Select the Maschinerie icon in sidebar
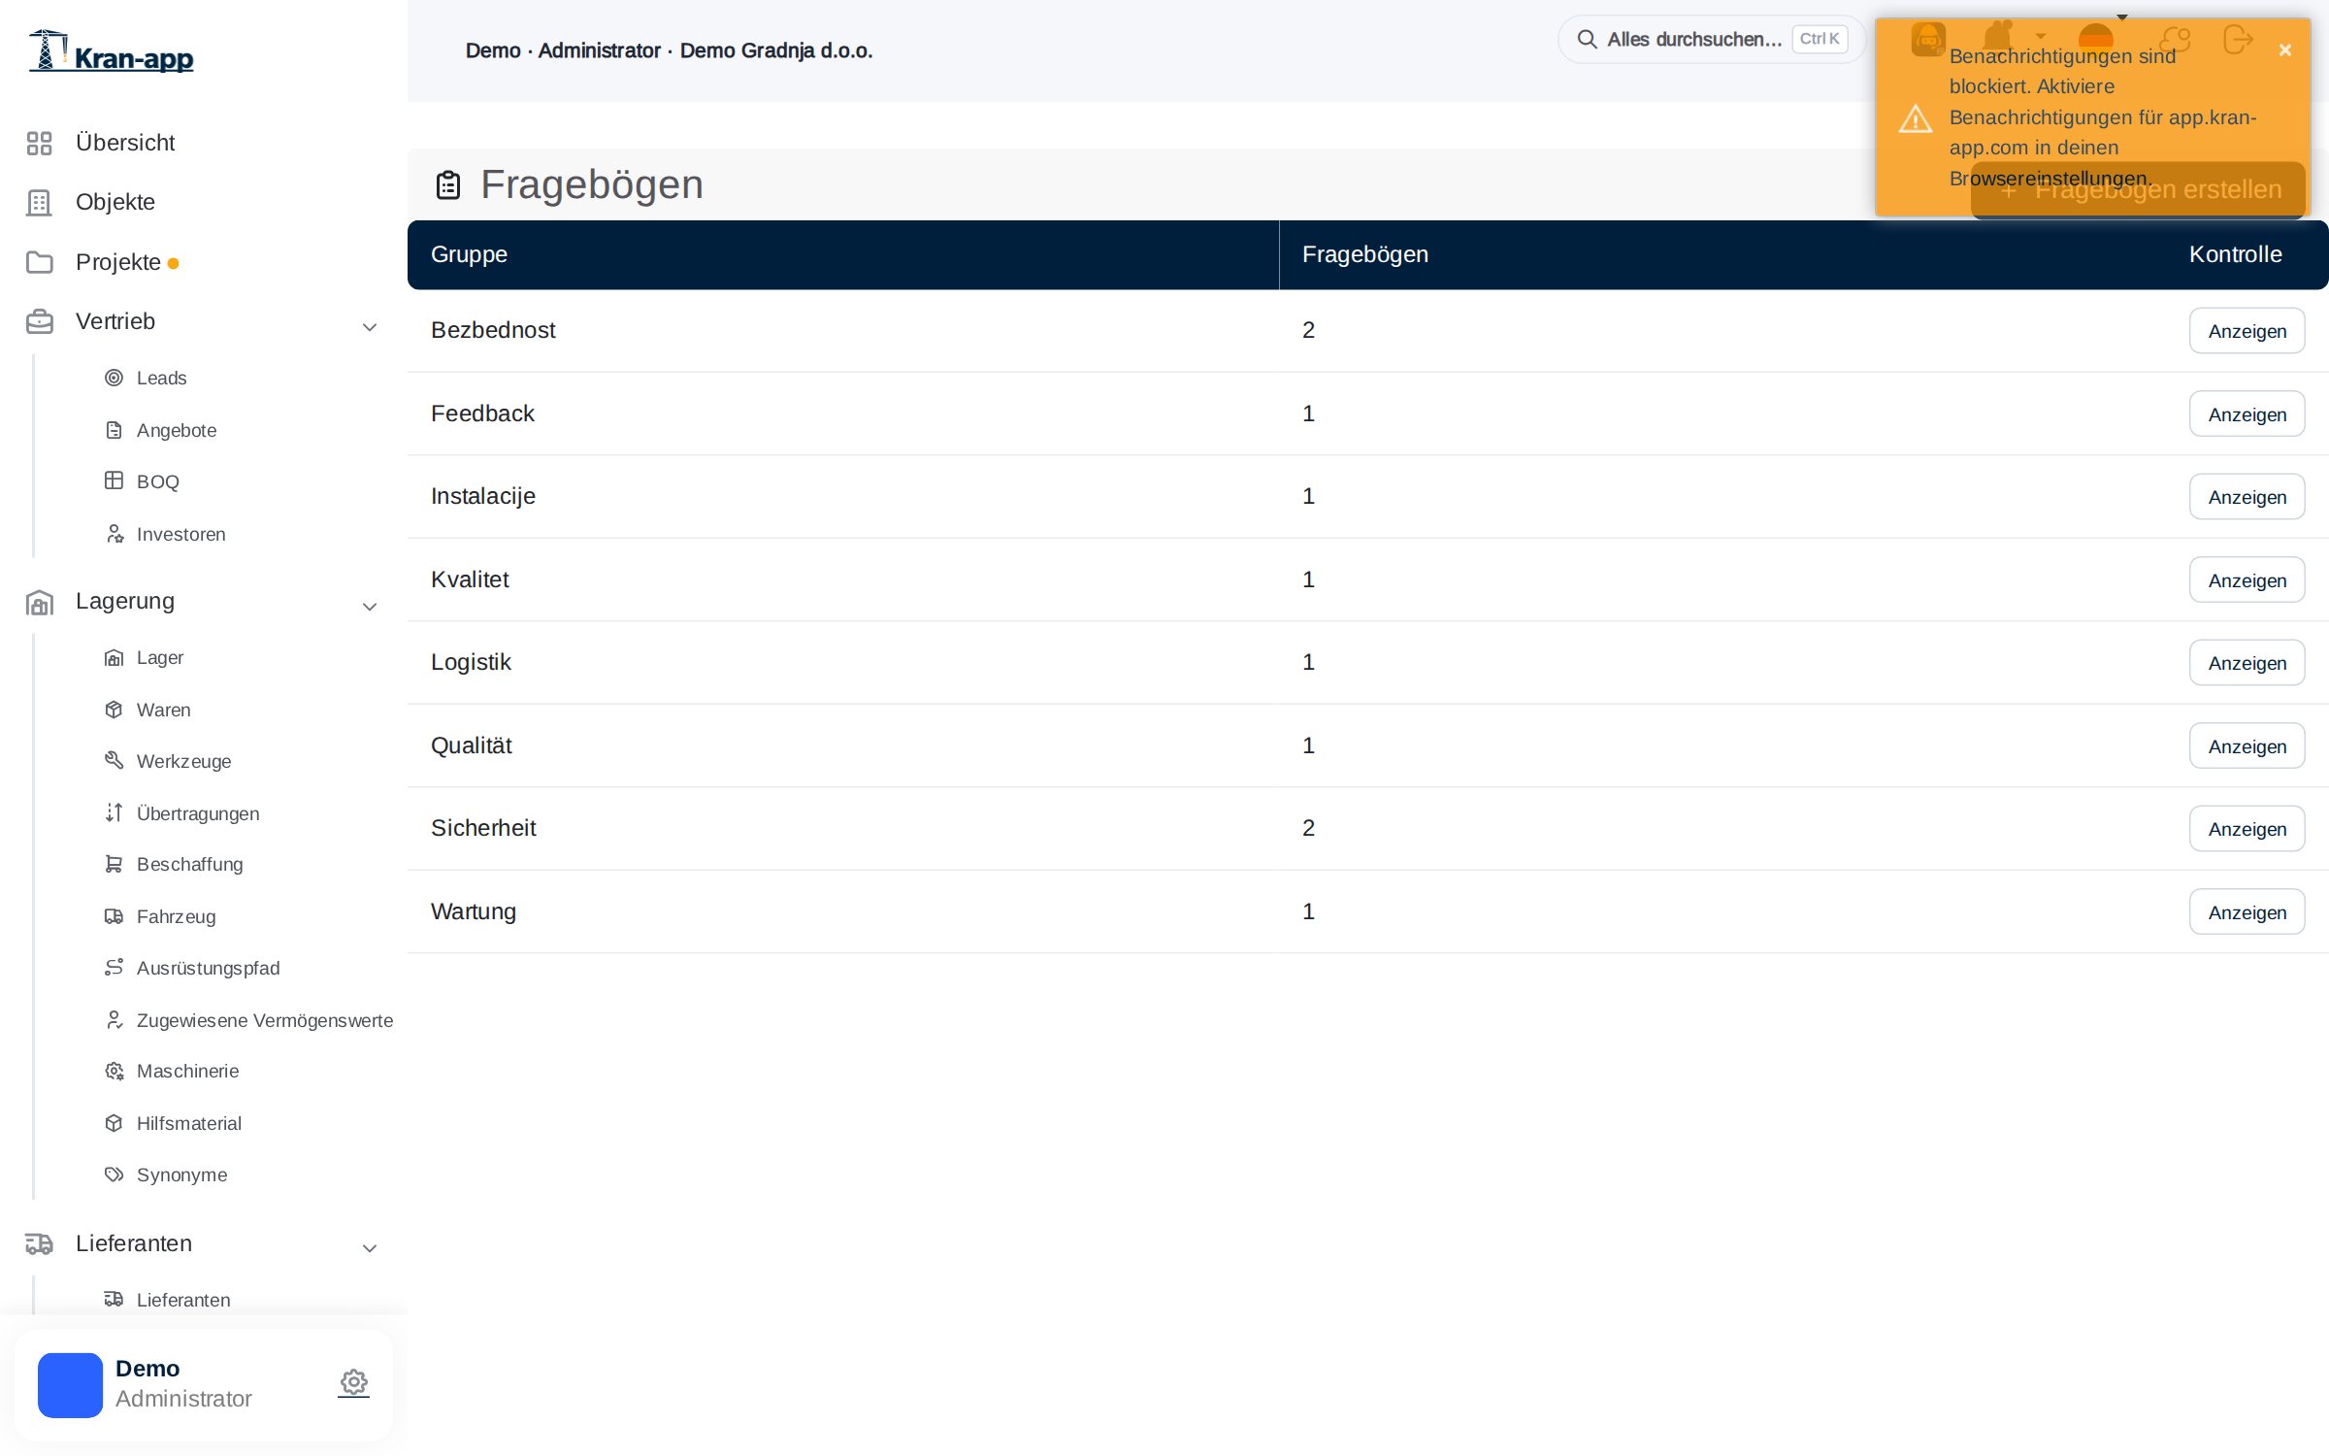 pos(114,1071)
